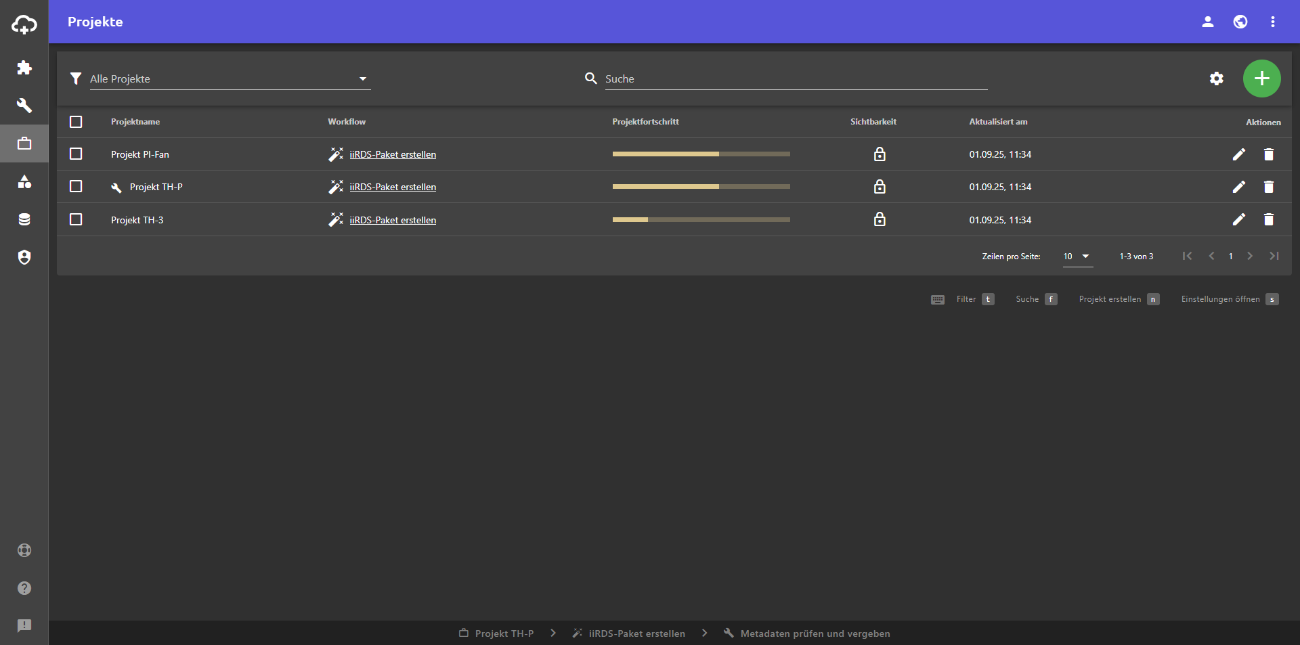Open the rows per page dropdown

(1077, 257)
